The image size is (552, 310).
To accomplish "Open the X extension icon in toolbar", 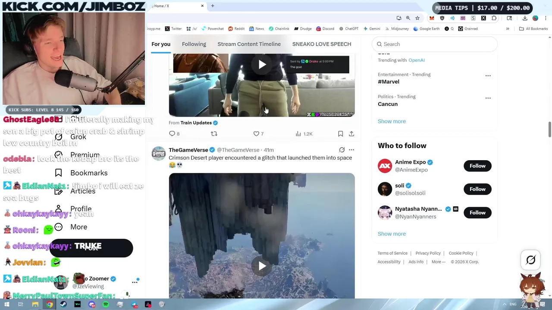I will pos(483,18).
